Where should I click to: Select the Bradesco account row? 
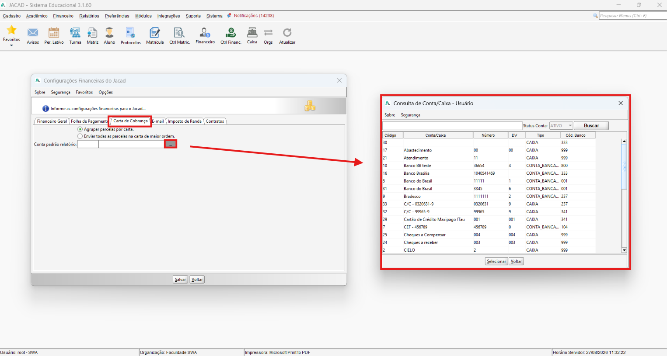click(x=489, y=197)
